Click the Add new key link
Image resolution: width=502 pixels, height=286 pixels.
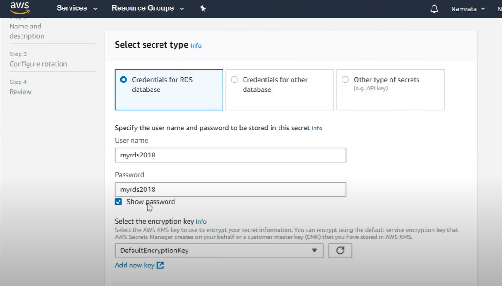134,265
